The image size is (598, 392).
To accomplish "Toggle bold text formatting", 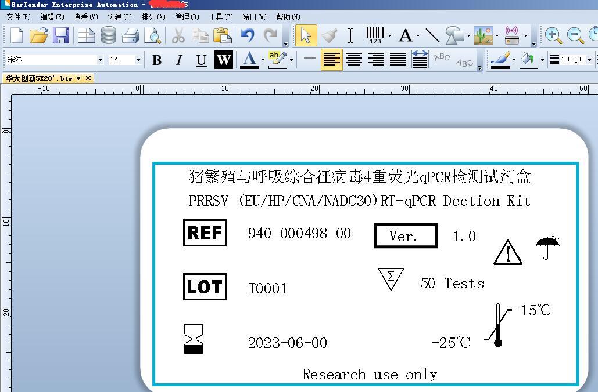I will coord(156,59).
